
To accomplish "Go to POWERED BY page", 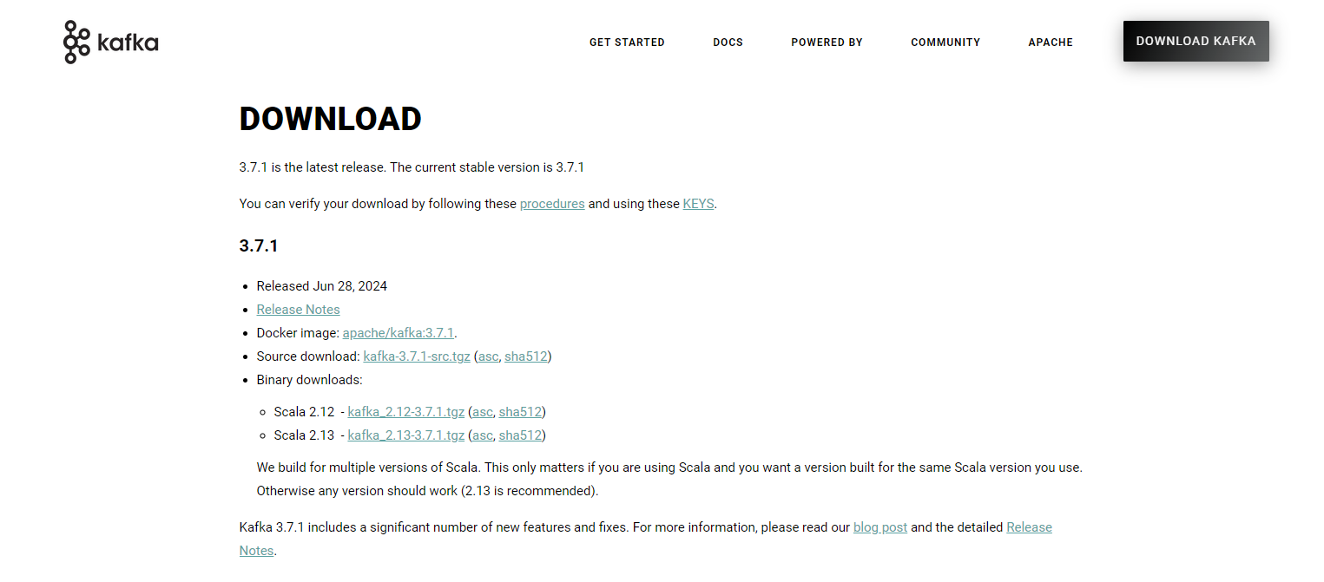I will coord(827,42).
